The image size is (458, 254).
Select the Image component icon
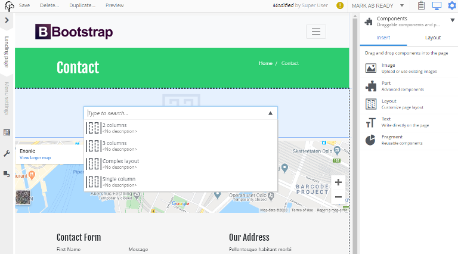click(x=371, y=68)
